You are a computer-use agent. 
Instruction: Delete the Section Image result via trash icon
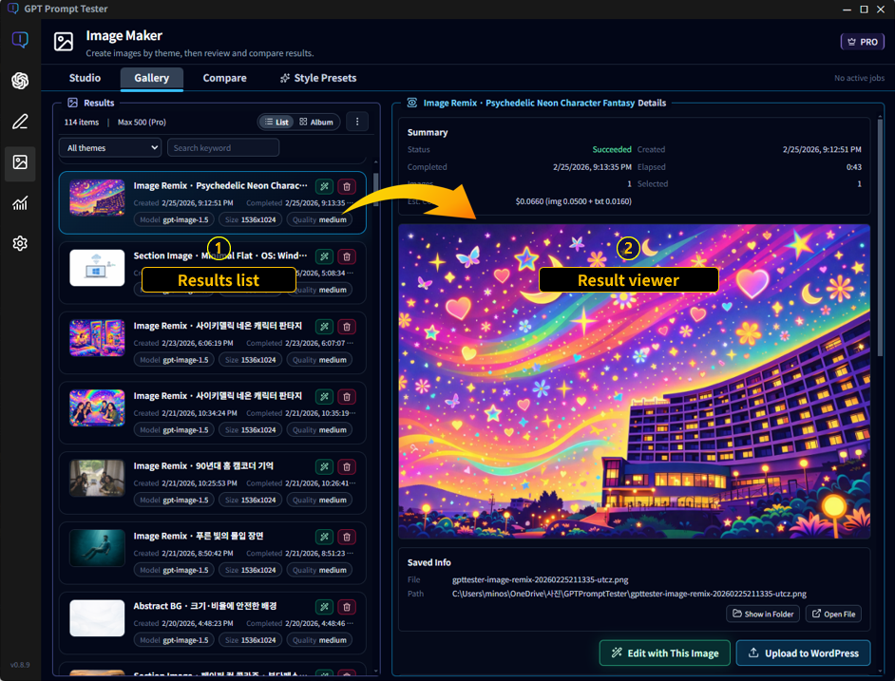click(x=347, y=256)
